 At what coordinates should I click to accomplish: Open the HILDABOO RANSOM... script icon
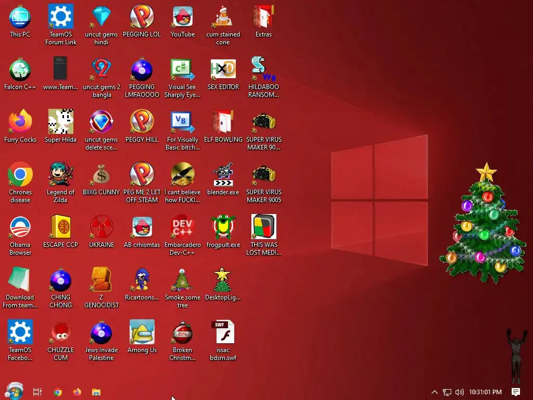263,78
